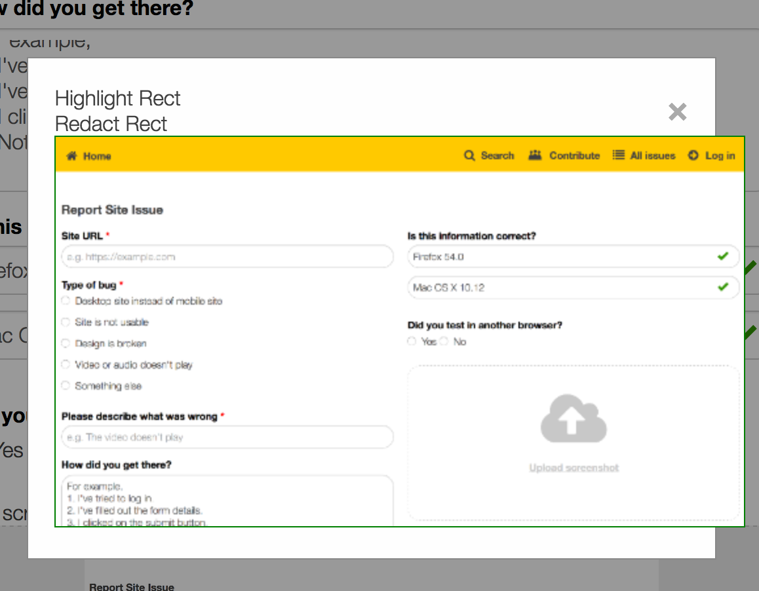Click the green checkmark beside Firefox 54.0

tap(724, 256)
